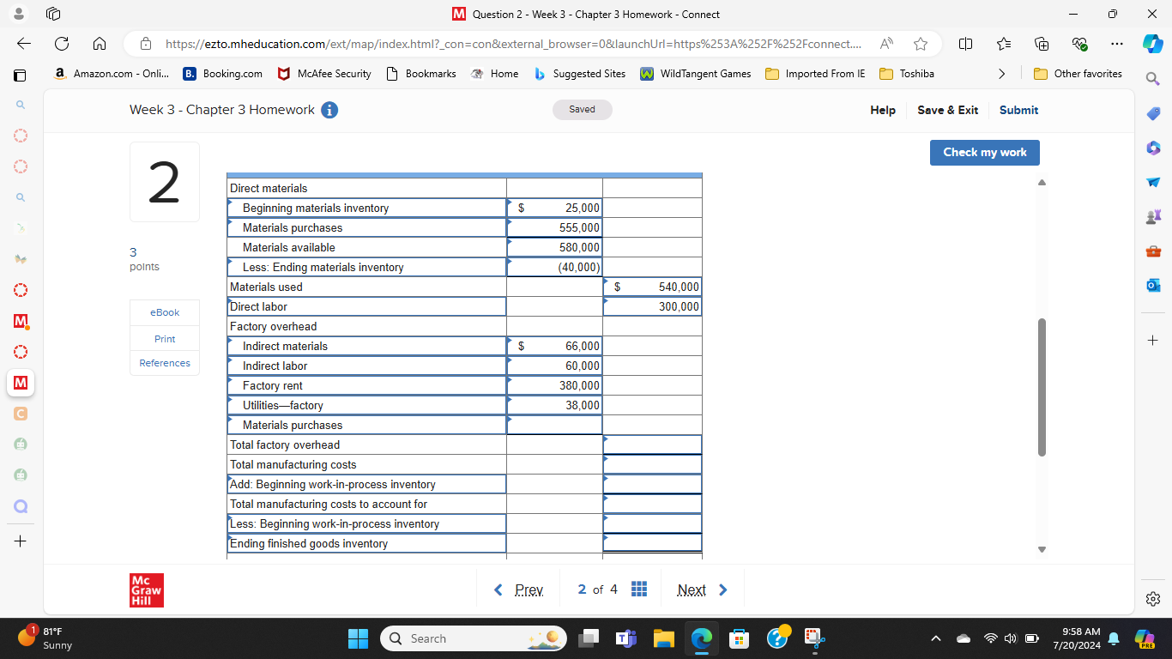Viewport: 1172px width, 659px height.
Task: Open Shopping tag icon in sidebar
Action: point(1152,113)
